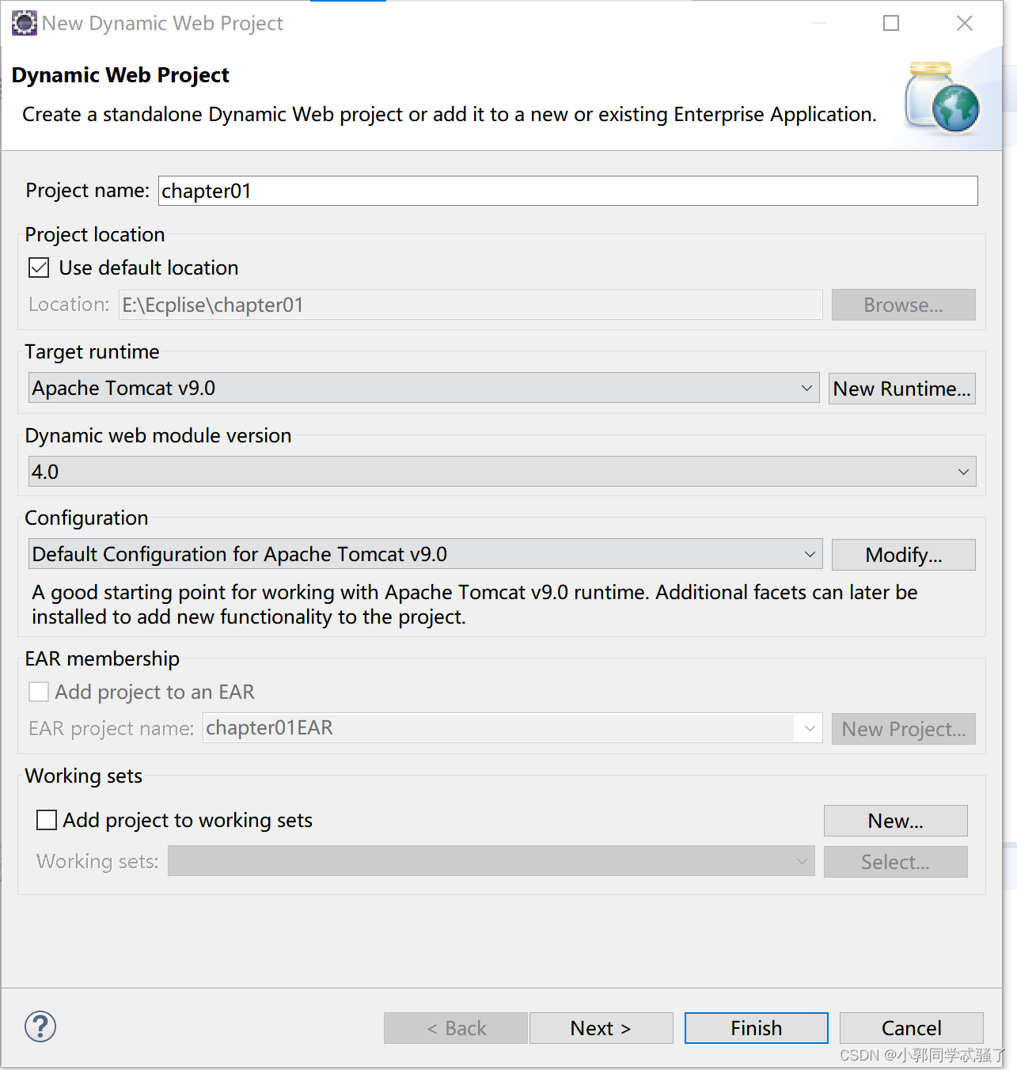Expand Dynamic web module version dropdown
Viewport: 1017px width, 1070px height.
[x=963, y=472]
